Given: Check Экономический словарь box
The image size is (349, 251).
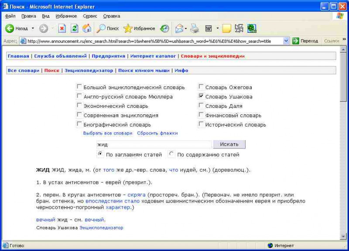Looking at the screenshot, I should click(79, 105).
